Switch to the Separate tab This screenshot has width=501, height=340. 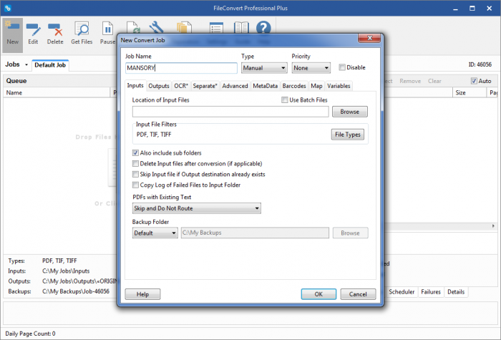coord(205,86)
